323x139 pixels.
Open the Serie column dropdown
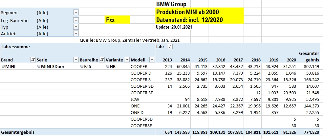(76, 60)
